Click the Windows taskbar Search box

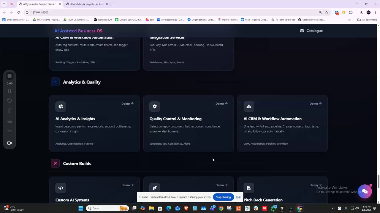(108, 208)
